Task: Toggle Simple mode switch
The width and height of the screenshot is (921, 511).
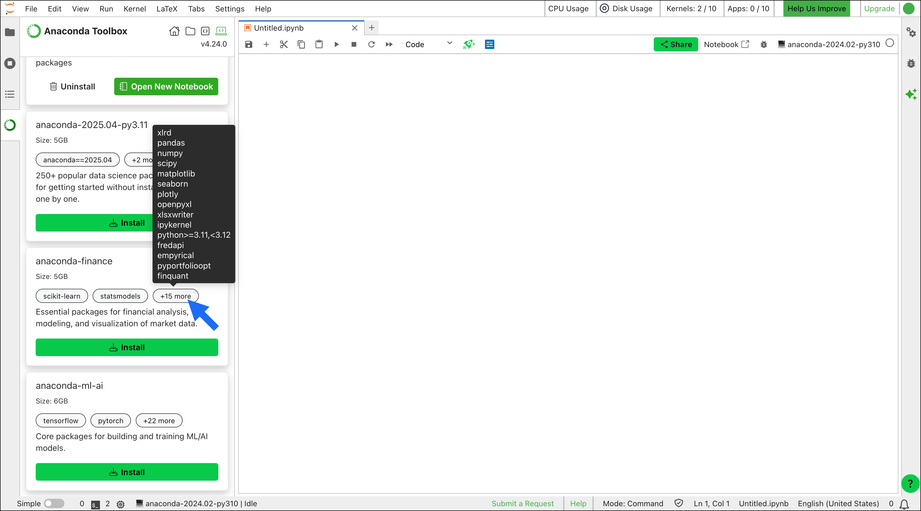Action: (54, 504)
